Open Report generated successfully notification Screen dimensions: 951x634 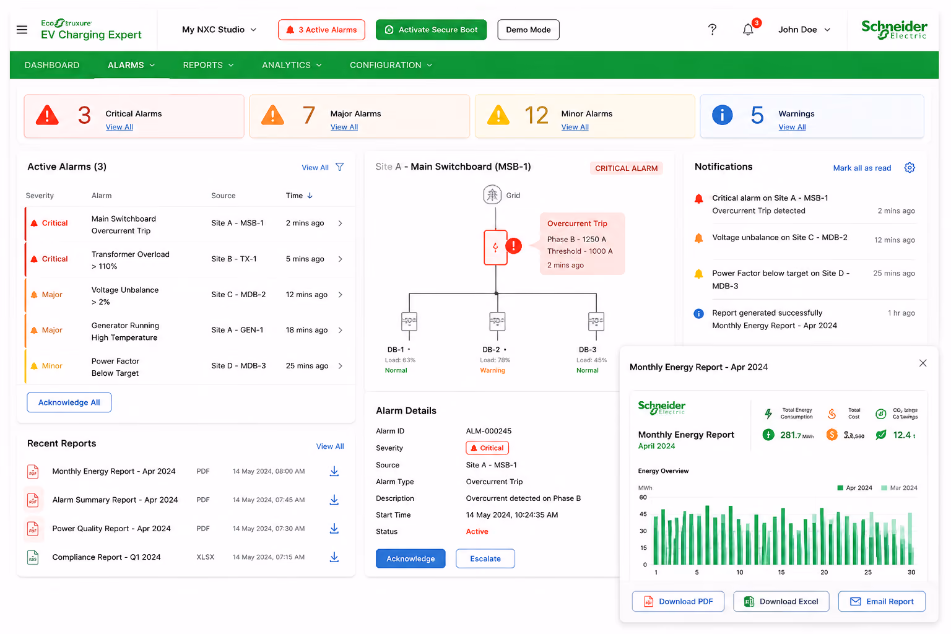[x=805, y=319]
